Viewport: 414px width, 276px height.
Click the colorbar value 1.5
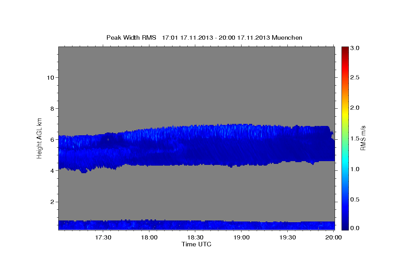[355, 138]
